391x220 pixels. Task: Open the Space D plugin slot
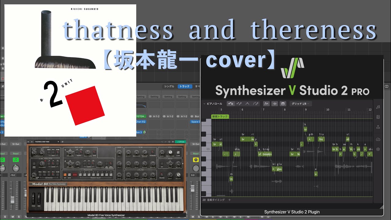[195, 122]
